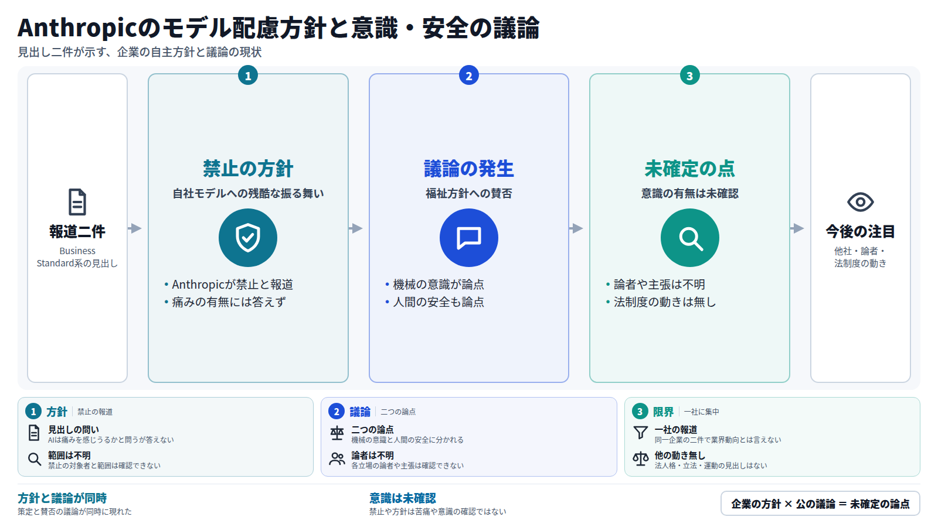Click the chat bubble icon under 議論の発生
Image resolution: width=938 pixels, height=527 pixels.
pos(469,238)
